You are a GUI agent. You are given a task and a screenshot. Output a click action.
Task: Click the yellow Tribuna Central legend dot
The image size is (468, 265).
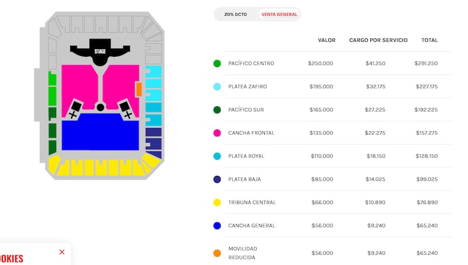pyautogui.click(x=217, y=202)
